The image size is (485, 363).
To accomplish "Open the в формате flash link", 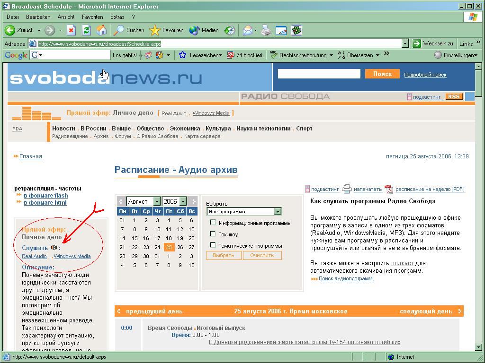I will coord(46,195).
